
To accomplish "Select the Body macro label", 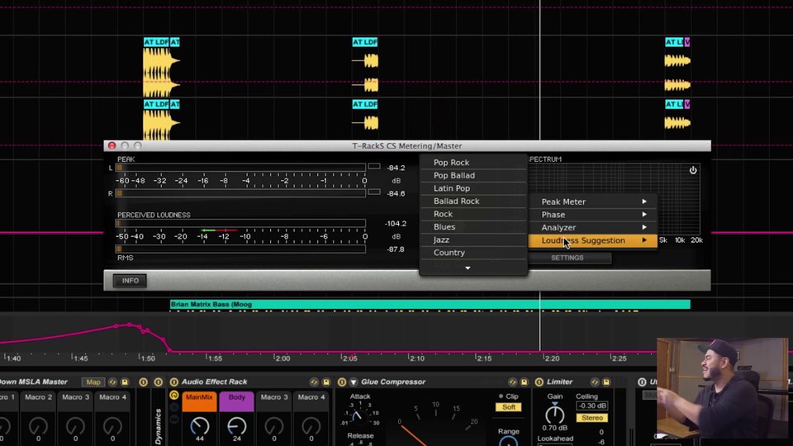I will tap(237, 398).
